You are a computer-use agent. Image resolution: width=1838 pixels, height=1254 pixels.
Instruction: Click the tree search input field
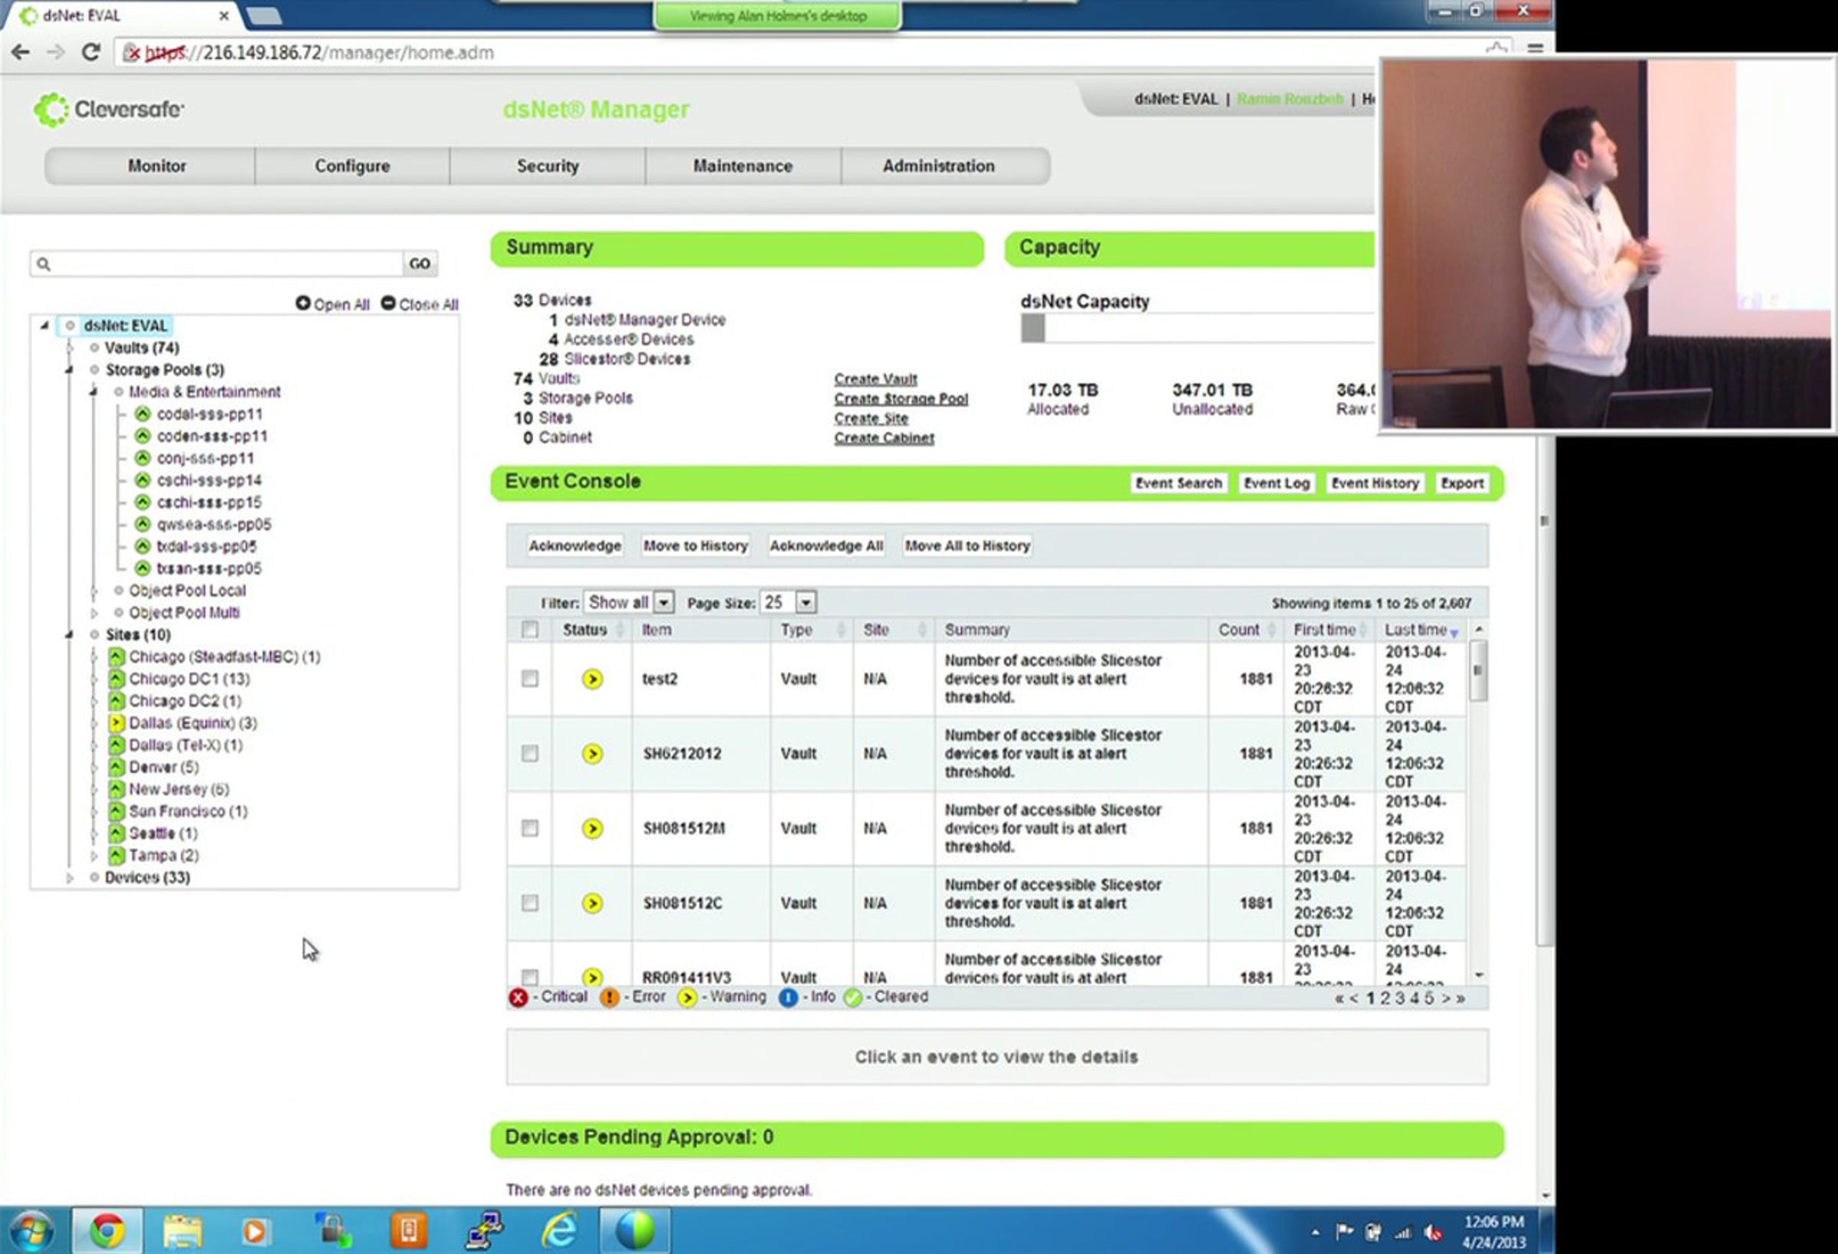pyautogui.click(x=218, y=264)
